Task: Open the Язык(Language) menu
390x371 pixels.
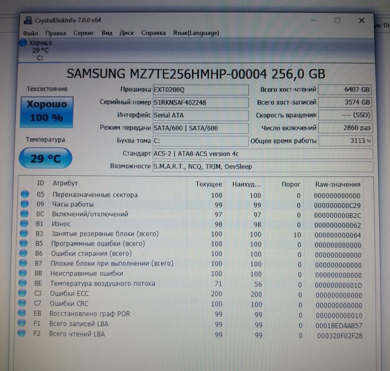Action: 196,33
